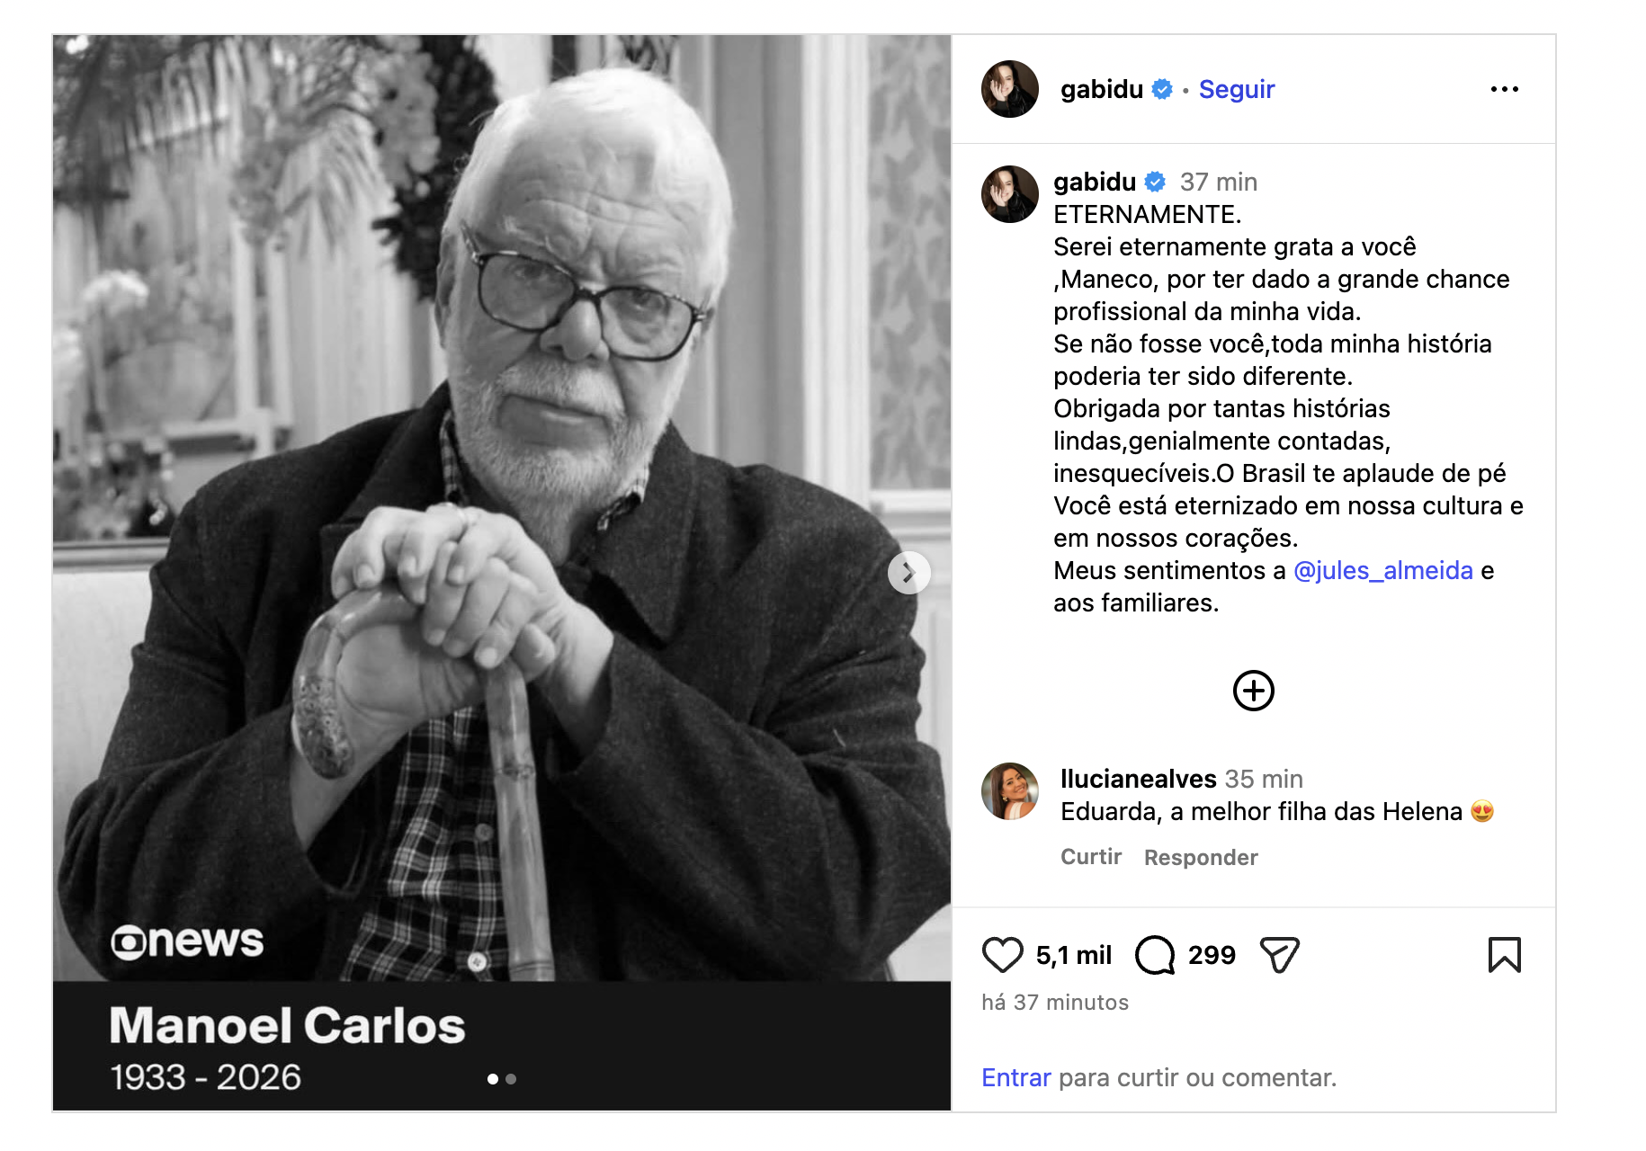
Task: Save the post with the bookmark icon
Action: click(1504, 955)
